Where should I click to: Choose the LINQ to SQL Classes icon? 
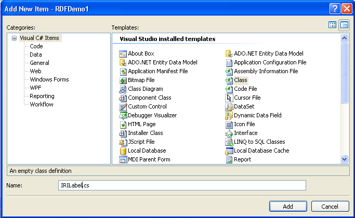[229, 142]
